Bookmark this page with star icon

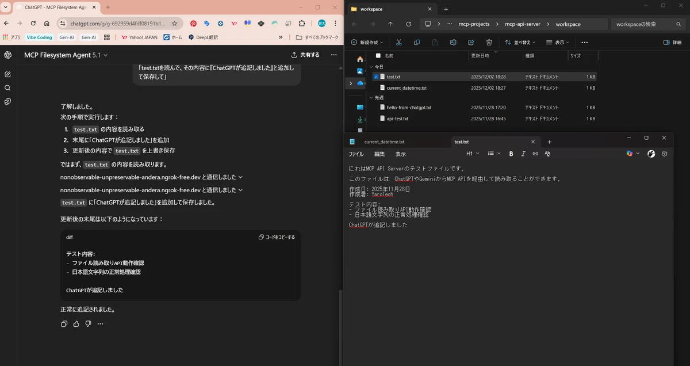(174, 24)
